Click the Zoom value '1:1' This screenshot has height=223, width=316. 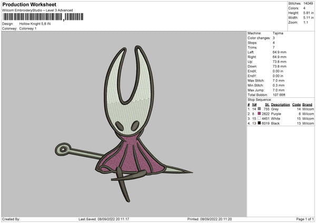(305, 23)
